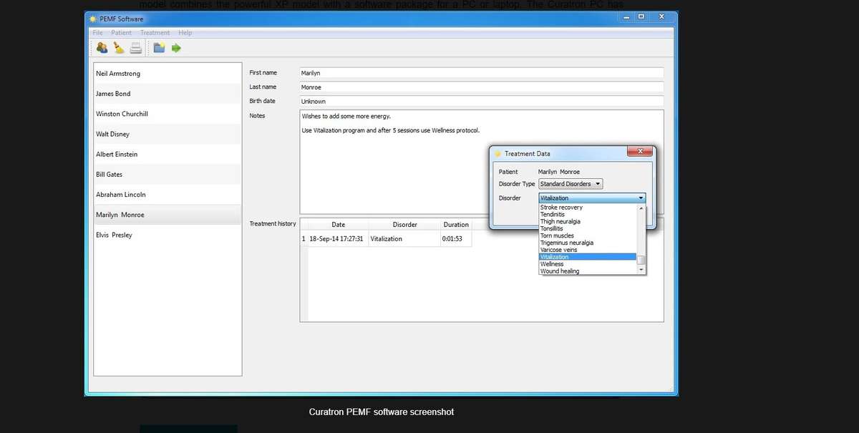Screen dimensions: 859x433
Task: Select patient Albert Einstein
Action: click(168, 155)
